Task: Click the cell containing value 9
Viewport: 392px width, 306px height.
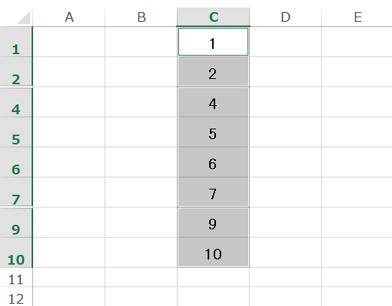Action: pos(214,223)
